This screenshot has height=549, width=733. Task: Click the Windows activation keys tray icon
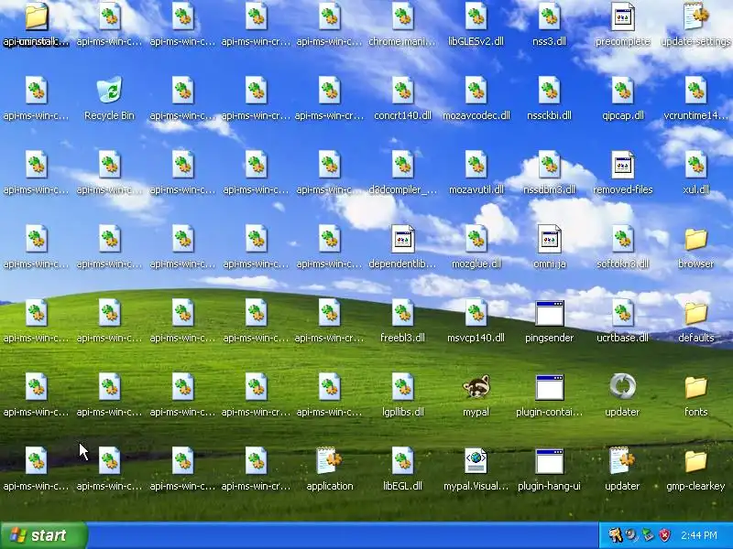pyautogui.click(x=615, y=535)
